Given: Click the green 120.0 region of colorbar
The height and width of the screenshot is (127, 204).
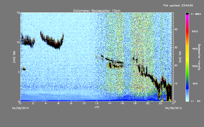Looking at the screenshot, I should (187, 66).
